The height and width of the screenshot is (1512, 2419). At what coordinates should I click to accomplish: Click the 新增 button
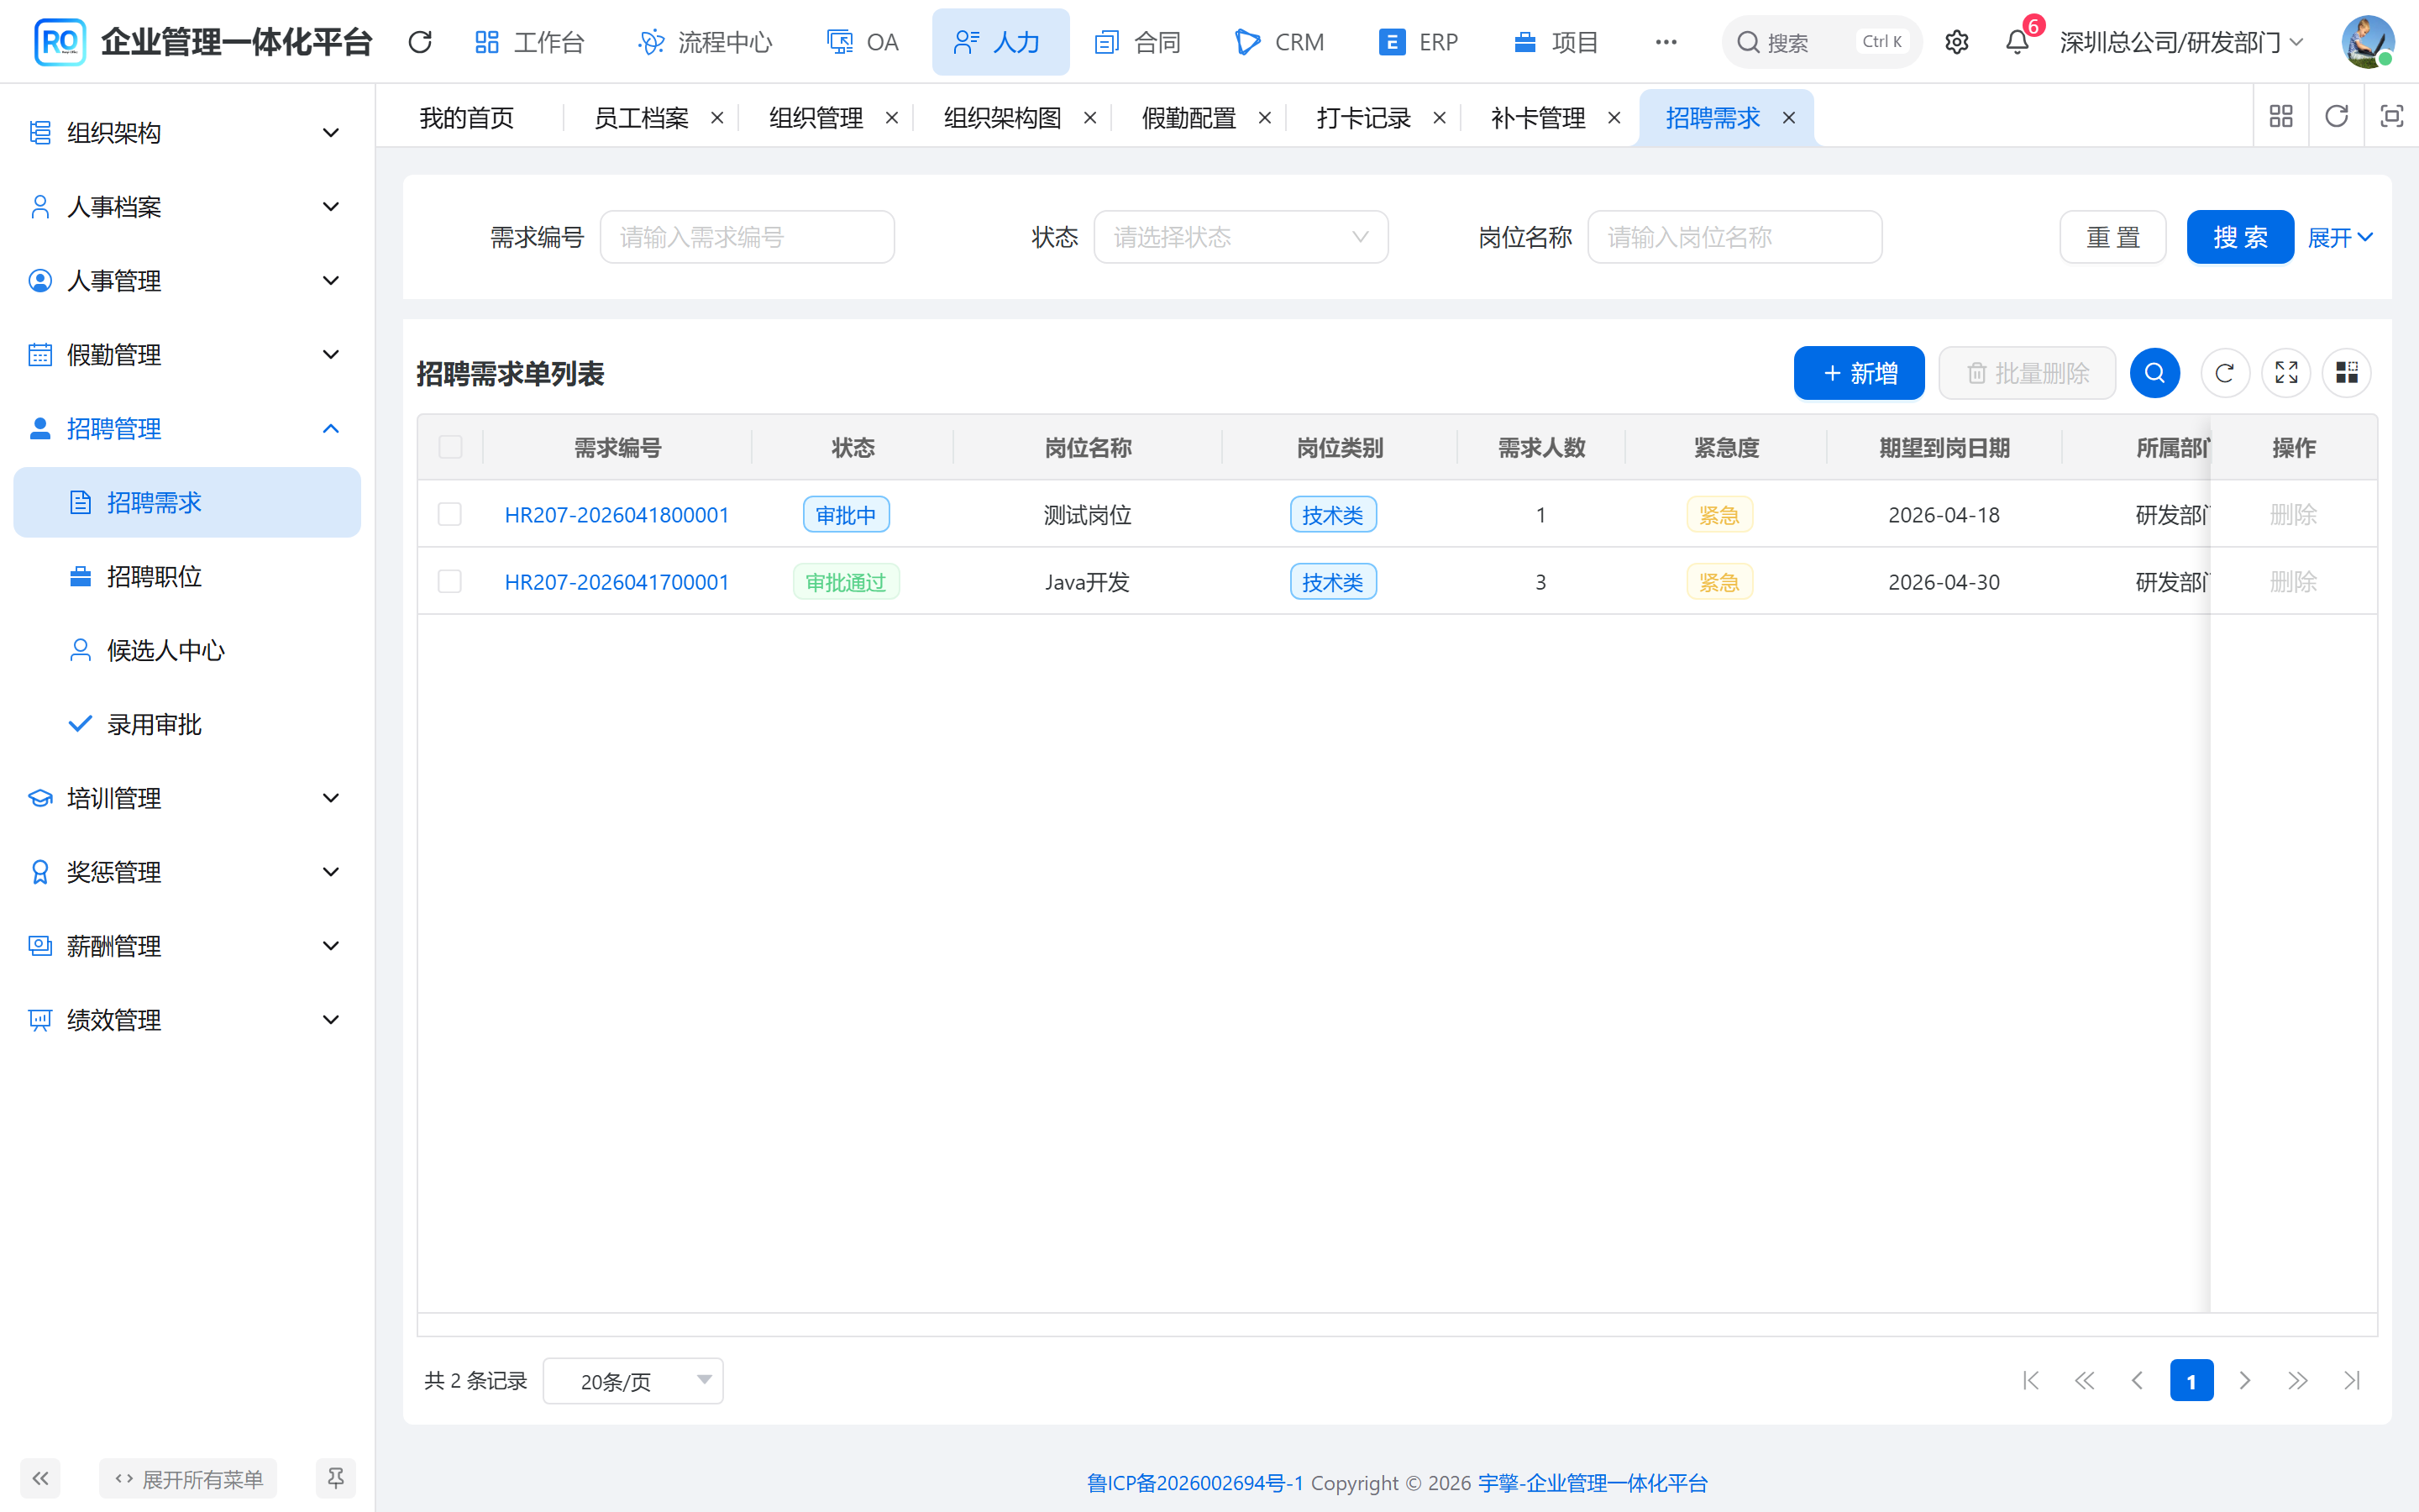[x=1858, y=373]
